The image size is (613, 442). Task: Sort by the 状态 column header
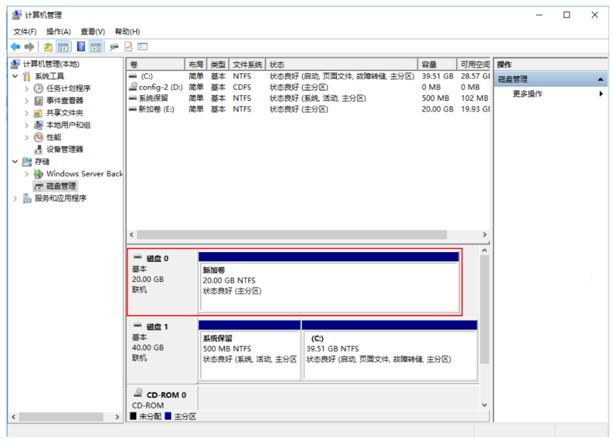point(342,65)
